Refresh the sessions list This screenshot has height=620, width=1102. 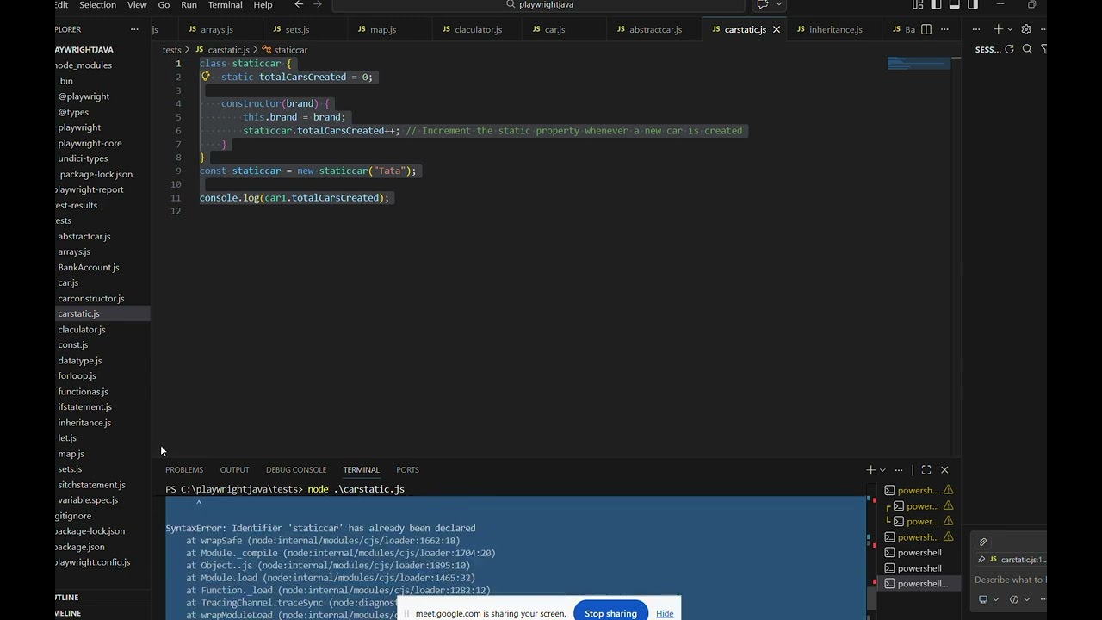(1010, 49)
